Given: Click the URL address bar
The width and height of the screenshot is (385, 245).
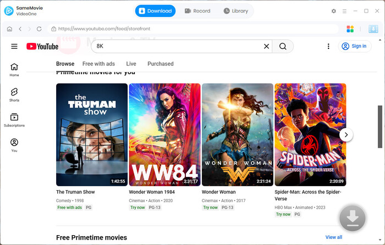Looking at the screenshot, I should click(x=193, y=29).
